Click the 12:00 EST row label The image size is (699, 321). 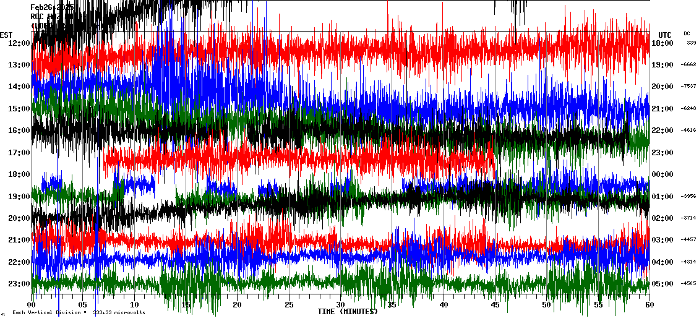pos(19,43)
